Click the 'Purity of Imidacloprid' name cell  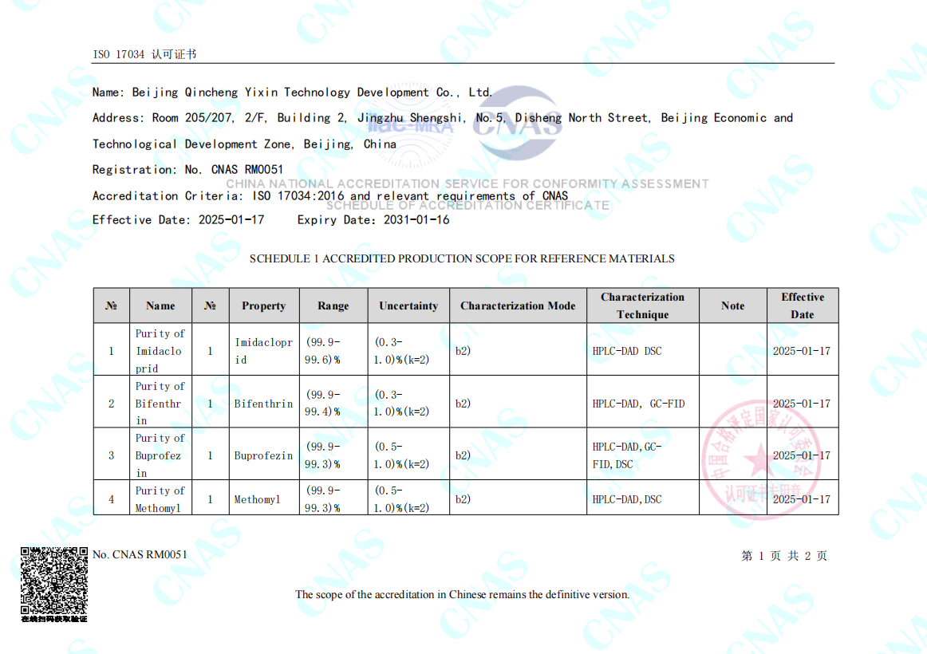(x=160, y=351)
